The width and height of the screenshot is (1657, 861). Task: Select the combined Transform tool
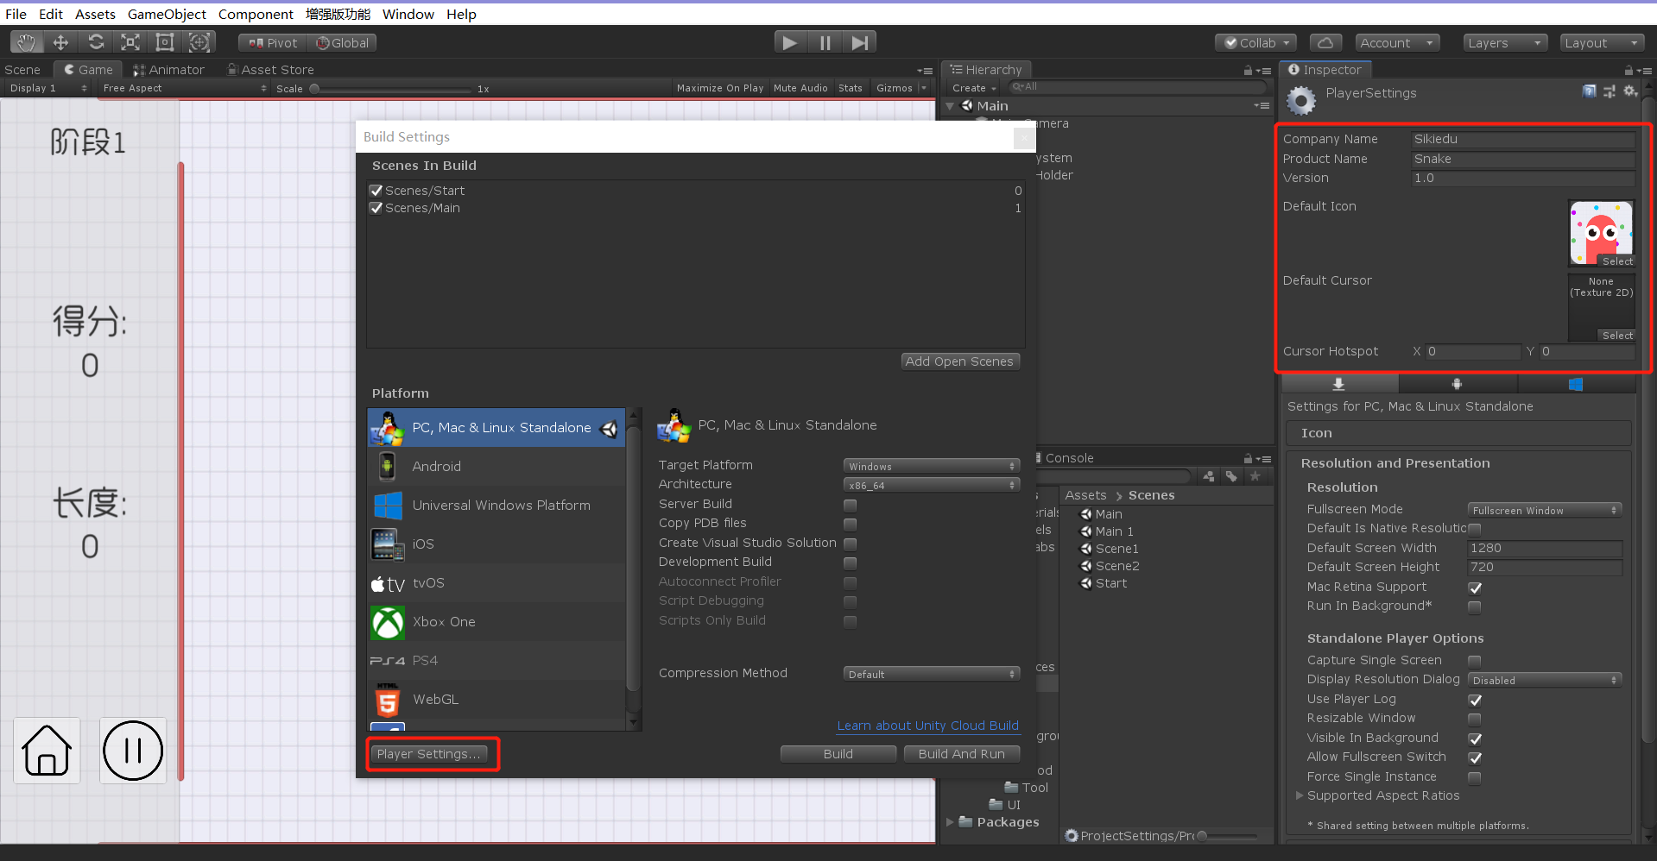pyautogui.click(x=199, y=42)
